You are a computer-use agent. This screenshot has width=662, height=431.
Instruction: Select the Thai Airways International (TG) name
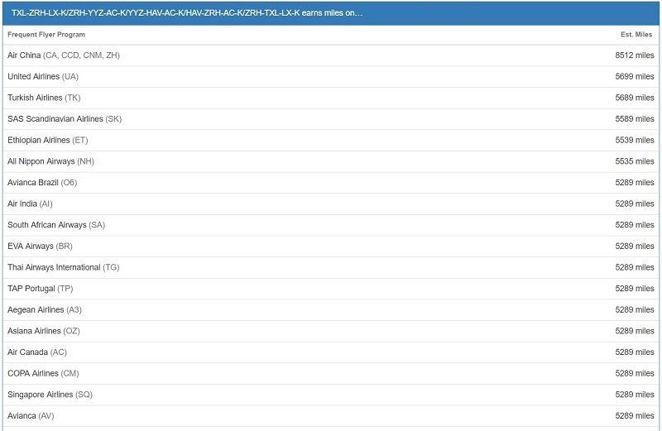click(64, 267)
